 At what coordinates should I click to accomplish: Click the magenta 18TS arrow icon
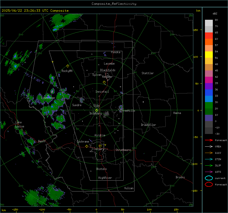[209, 172]
